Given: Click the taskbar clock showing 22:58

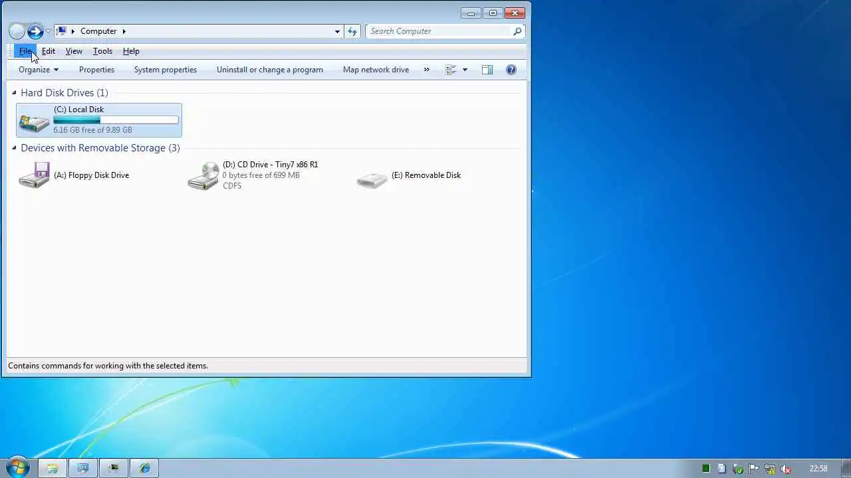Looking at the screenshot, I should [818, 469].
